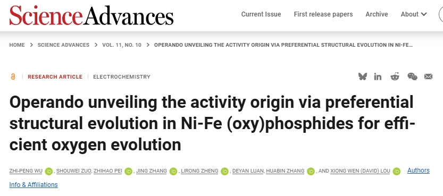
Task: Share article via LinkedIn icon
Action: [x=378, y=76]
